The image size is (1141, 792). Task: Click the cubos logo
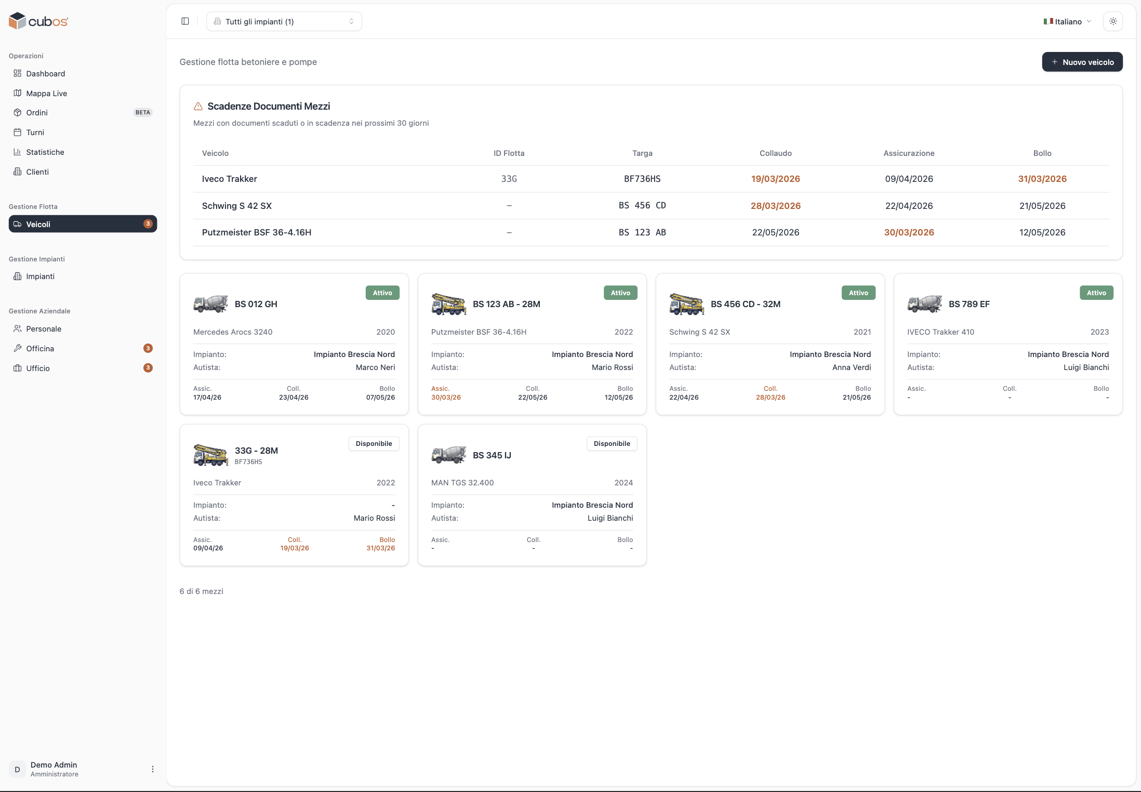pyautogui.click(x=38, y=21)
